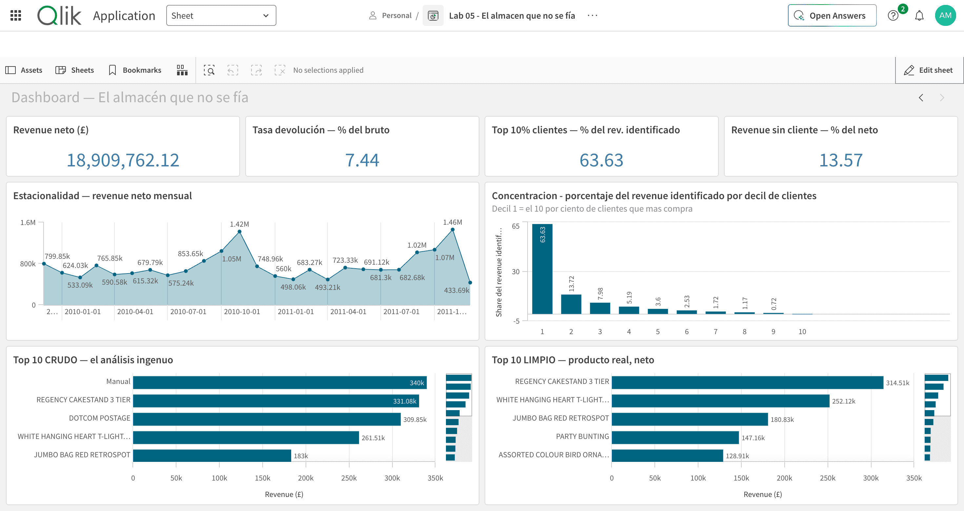Select the Manual bar in Top 10 CRUDO
Viewport: 964px width, 511px height.
(280, 382)
